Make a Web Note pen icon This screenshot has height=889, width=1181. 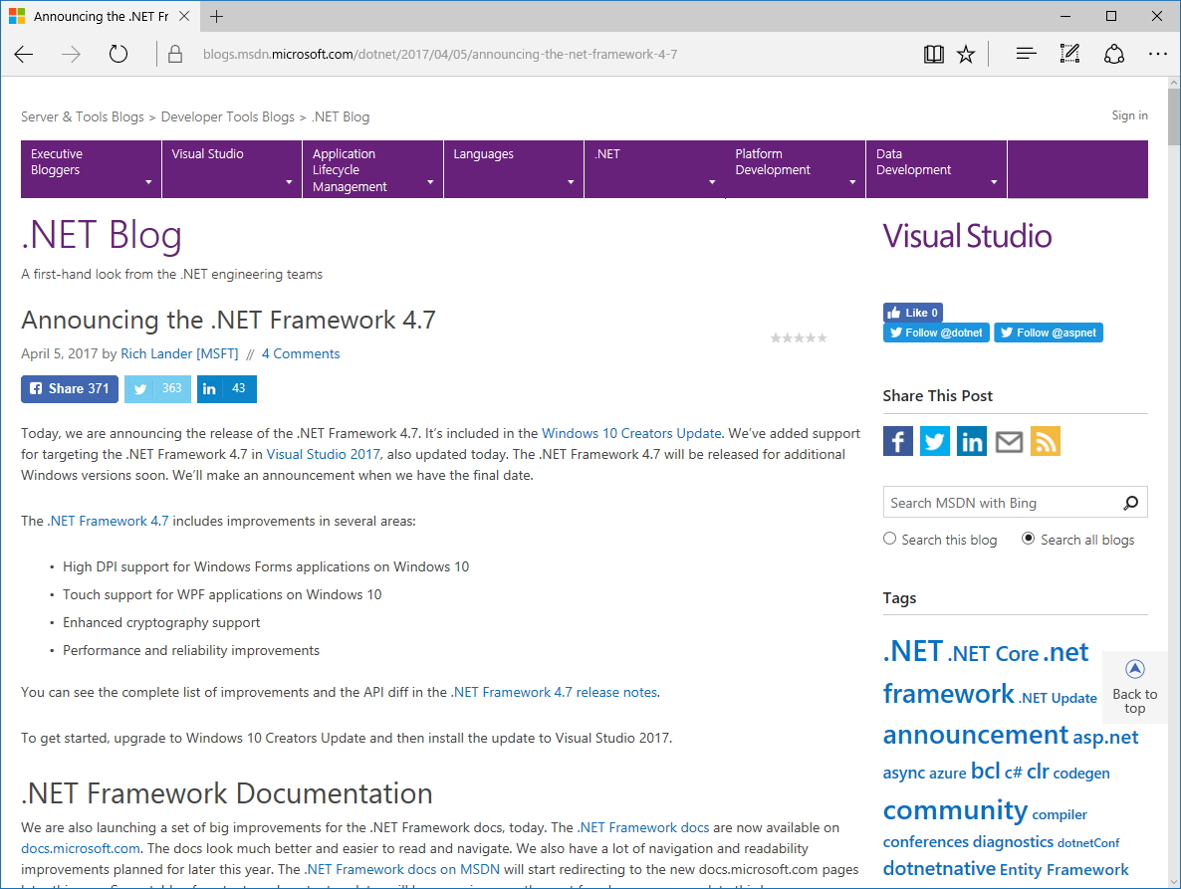point(1069,54)
